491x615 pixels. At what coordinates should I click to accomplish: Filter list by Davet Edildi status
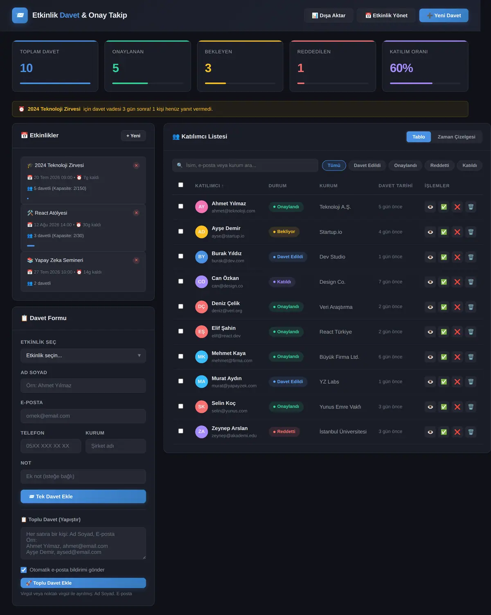[x=367, y=166]
